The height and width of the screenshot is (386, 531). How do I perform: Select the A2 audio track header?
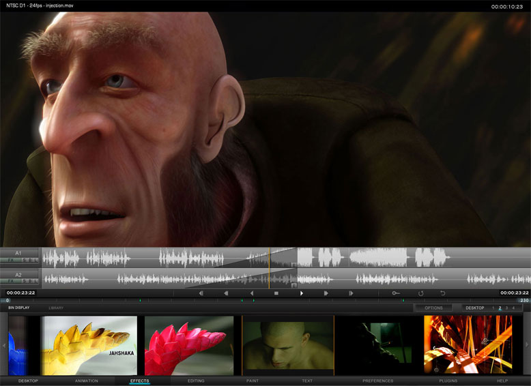click(19, 274)
